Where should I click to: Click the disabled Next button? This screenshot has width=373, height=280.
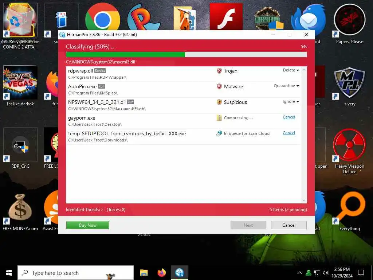(248, 225)
